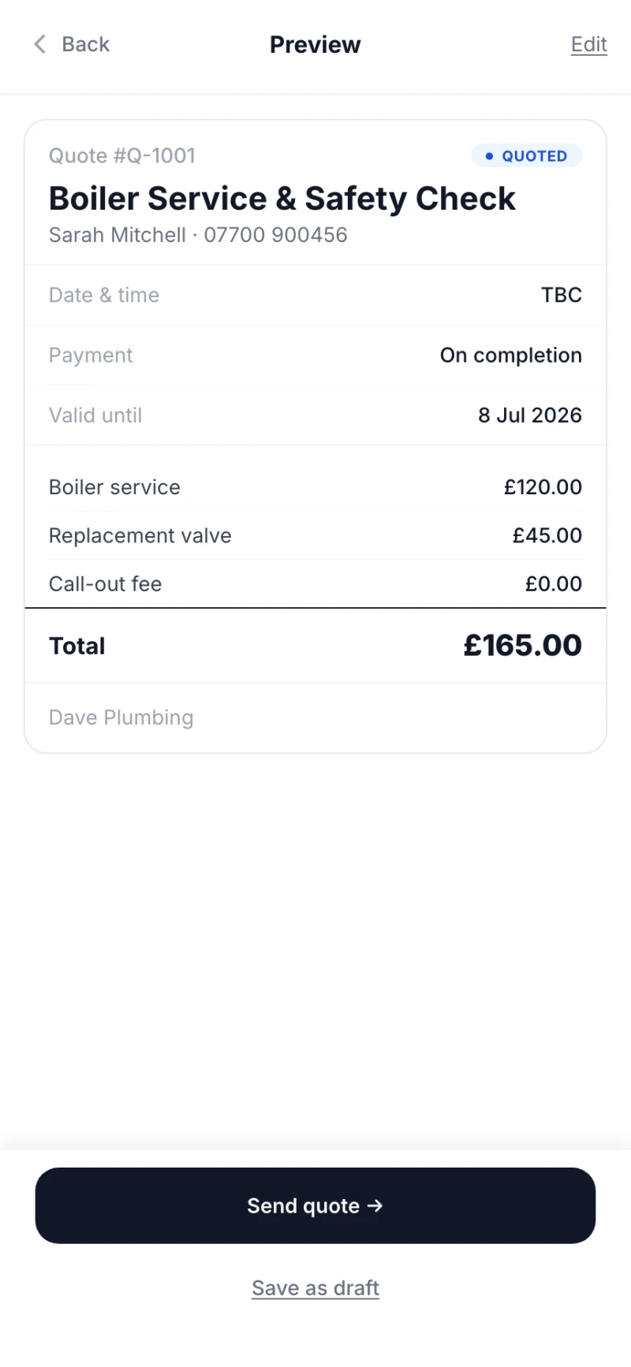This screenshot has height=1367, width=631.
Task: Click Sarah Mitchell's phone number 07700 900456
Action: 276,235
